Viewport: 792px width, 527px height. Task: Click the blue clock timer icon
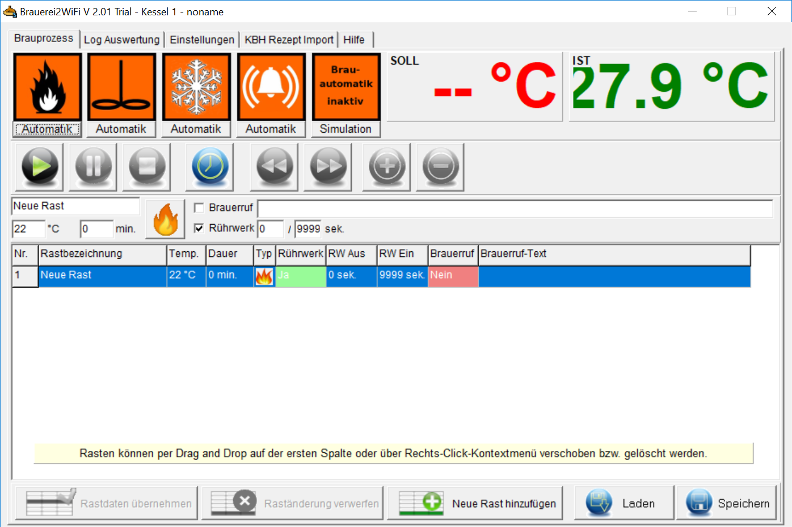coord(210,166)
